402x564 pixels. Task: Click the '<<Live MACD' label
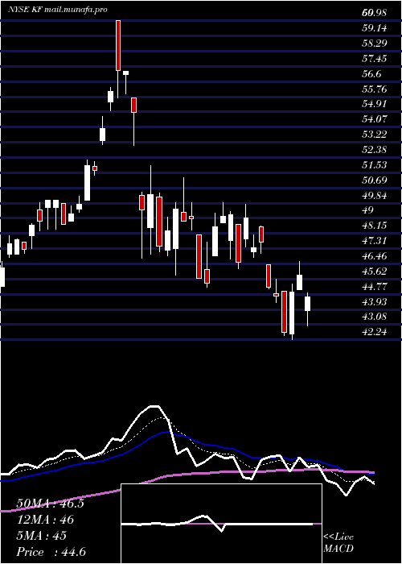coord(338,543)
